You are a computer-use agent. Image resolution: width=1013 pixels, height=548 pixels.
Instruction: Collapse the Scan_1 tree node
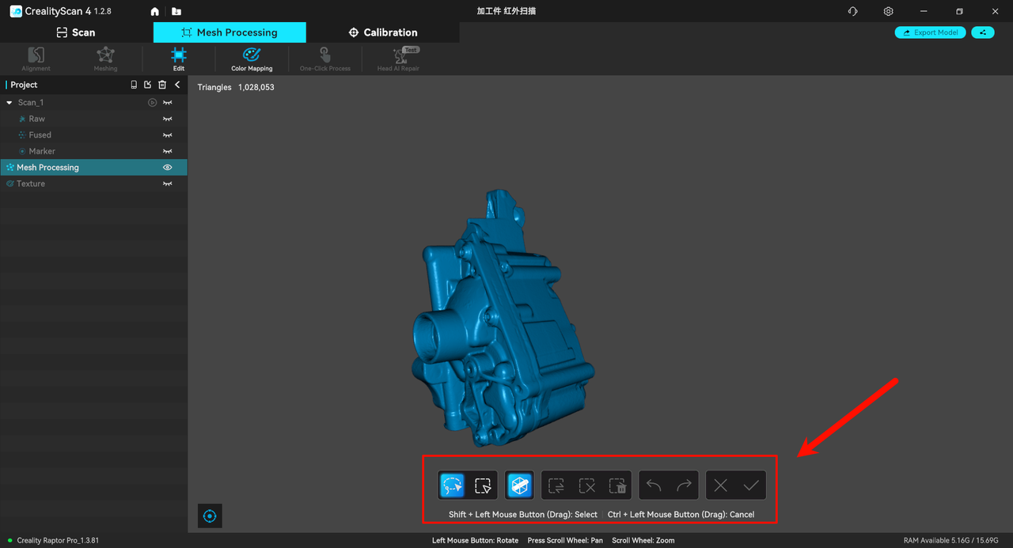pos(9,103)
